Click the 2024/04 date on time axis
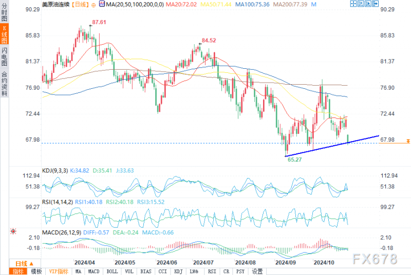 tap(84, 263)
